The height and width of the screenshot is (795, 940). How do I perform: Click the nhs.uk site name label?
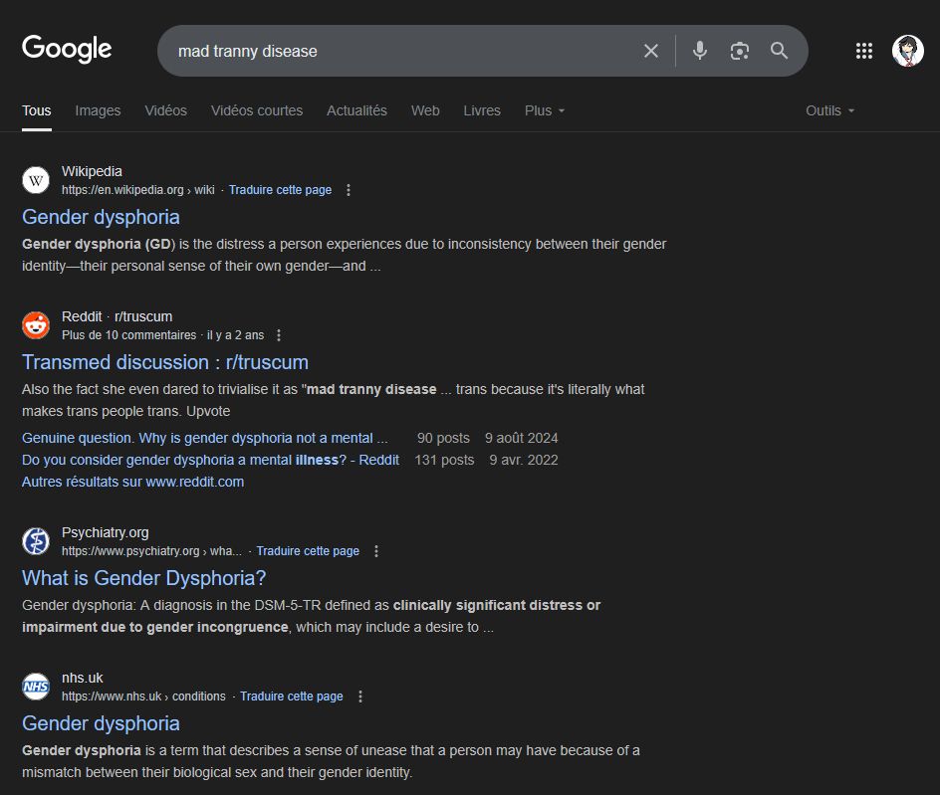point(82,678)
